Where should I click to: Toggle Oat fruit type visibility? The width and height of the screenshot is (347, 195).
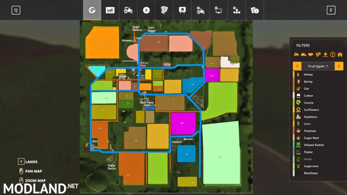(318, 89)
